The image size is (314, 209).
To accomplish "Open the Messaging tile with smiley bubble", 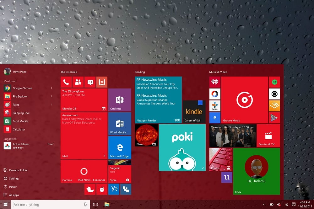I will [x=90, y=82].
